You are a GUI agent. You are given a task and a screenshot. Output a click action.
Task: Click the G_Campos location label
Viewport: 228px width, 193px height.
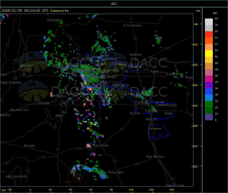pos(172,74)
